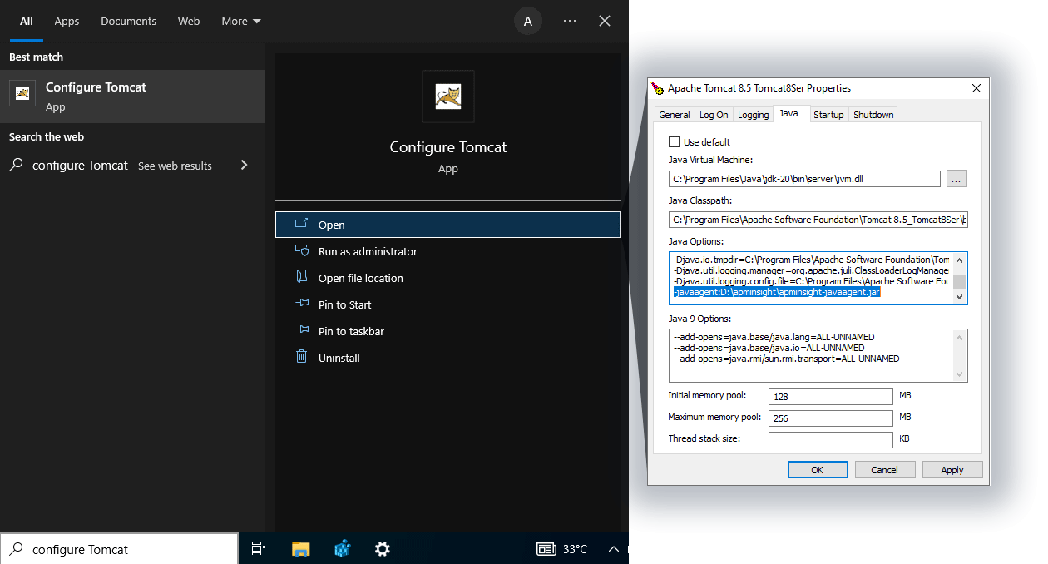This screenshot has width=1048, height=564.
Task: Select the Documents search filter
Action: point(128,22)
